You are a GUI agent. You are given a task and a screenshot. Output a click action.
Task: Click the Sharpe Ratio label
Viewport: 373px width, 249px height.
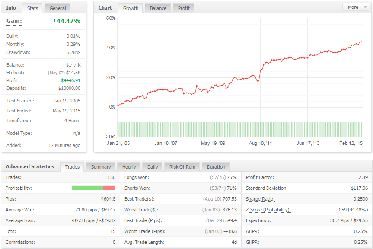(x=260, y=199)
